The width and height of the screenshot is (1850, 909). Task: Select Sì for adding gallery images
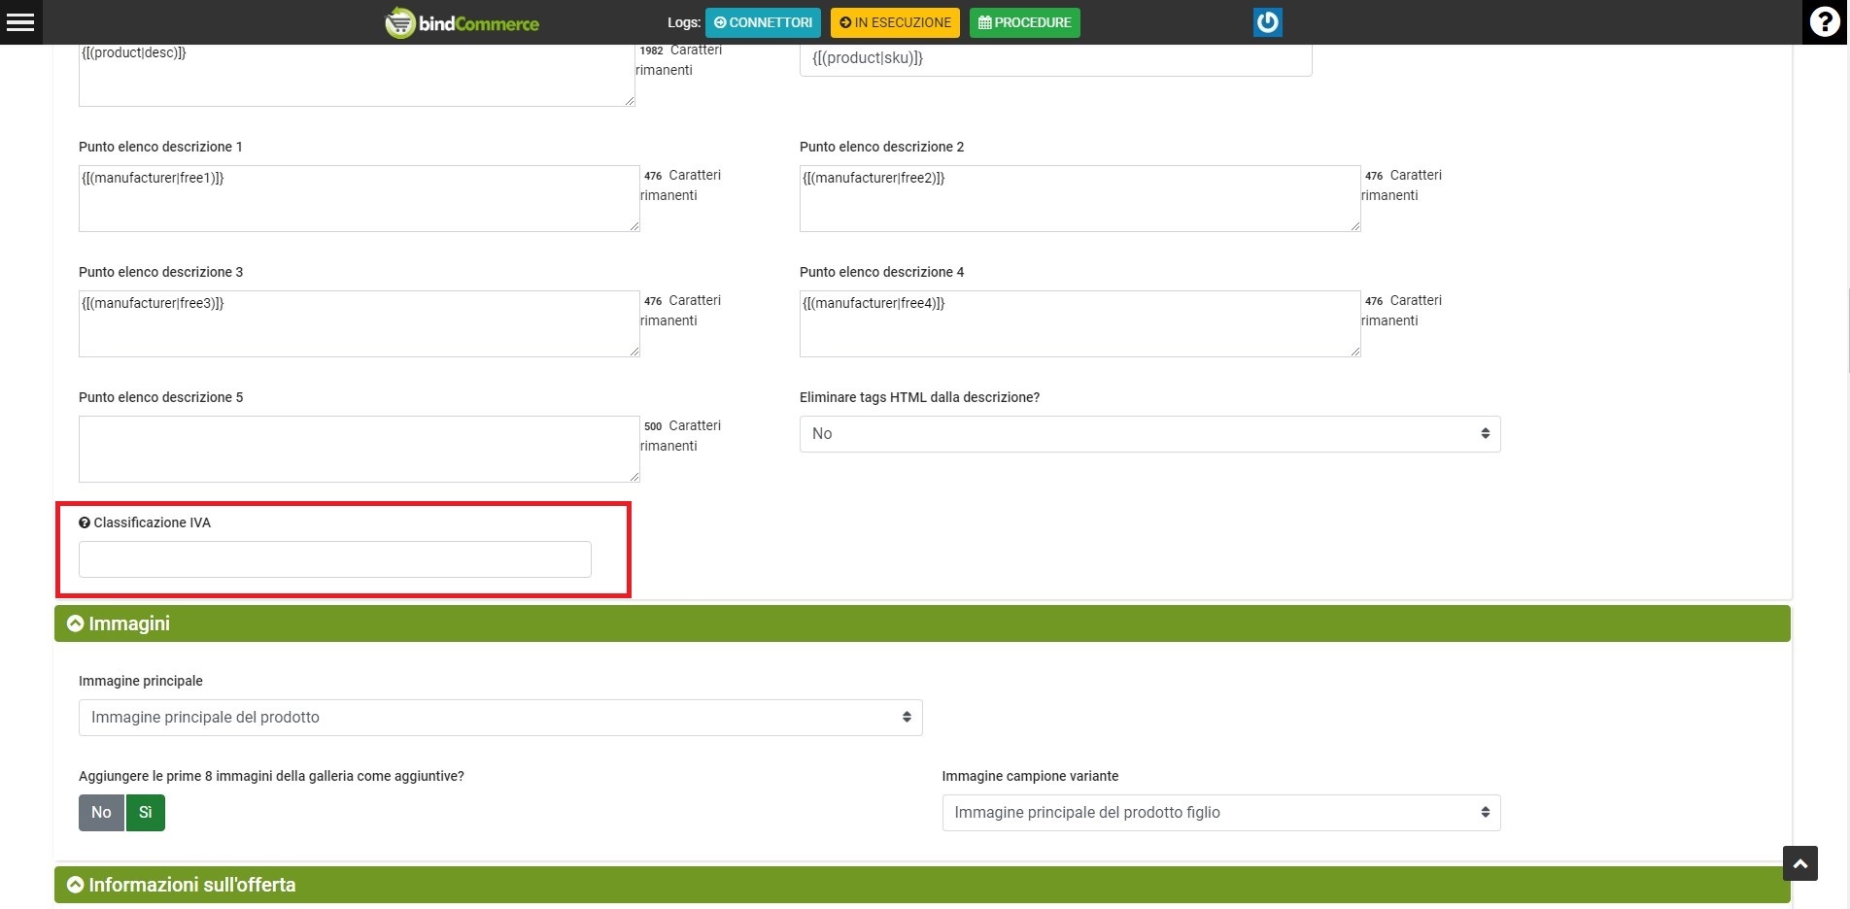pyautogui.click(x=146, y=813)
